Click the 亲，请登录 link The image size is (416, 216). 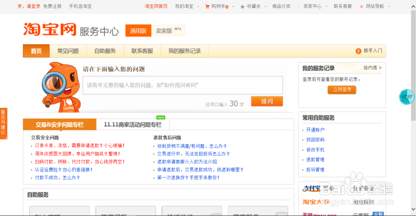(29, 6)
